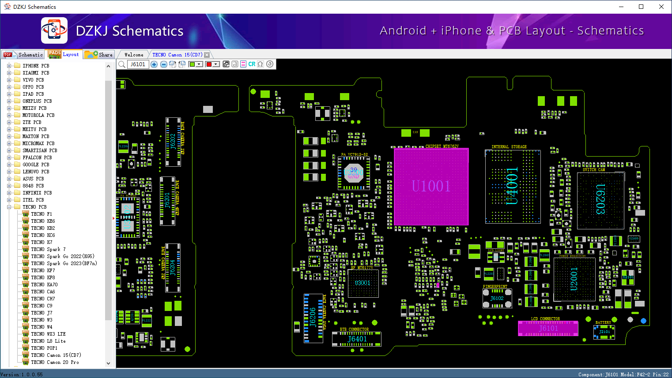This screenshot has width=672, height=378.
Task: Click the pink stripes toolbar icon
Action: (x=243, y=64)
